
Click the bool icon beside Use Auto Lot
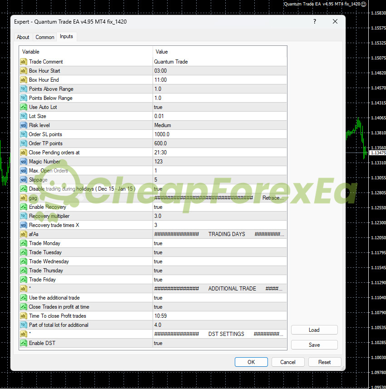tap(23, 107)
